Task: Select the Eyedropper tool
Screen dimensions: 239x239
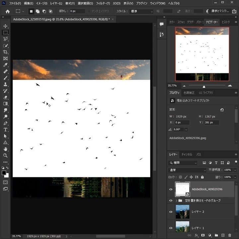Action: tap(6, 65)
